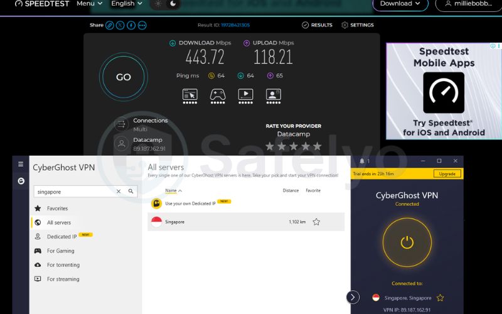Click the download ping icon
Viewport: 502px width, 314px height.
241,75
